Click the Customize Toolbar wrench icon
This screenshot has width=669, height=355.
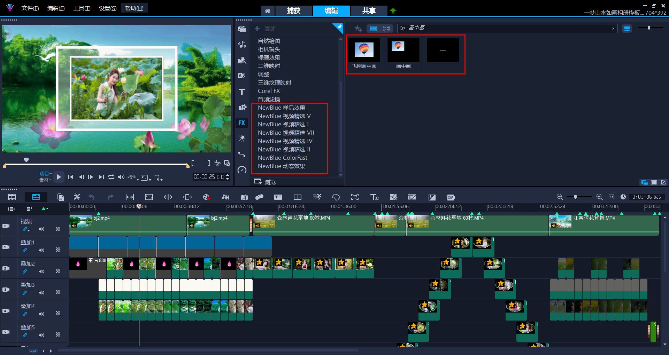tap(77, 197)
